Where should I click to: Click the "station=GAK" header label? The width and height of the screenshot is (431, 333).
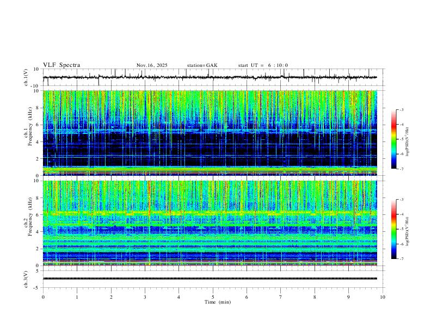(x=202, y=65)
